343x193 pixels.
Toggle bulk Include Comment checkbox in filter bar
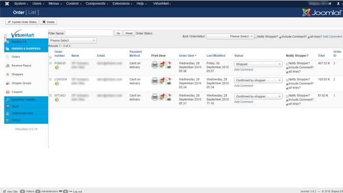point(280,37)
